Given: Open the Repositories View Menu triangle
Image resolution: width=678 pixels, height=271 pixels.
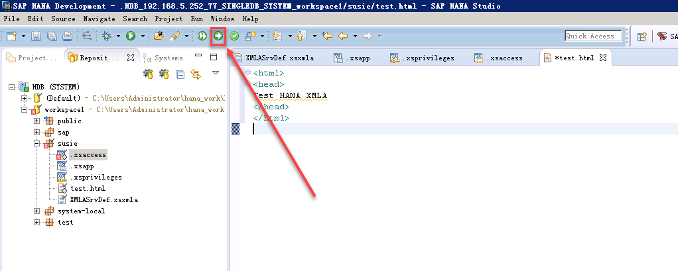Looking at the screenshot, I should pos(216,73).
